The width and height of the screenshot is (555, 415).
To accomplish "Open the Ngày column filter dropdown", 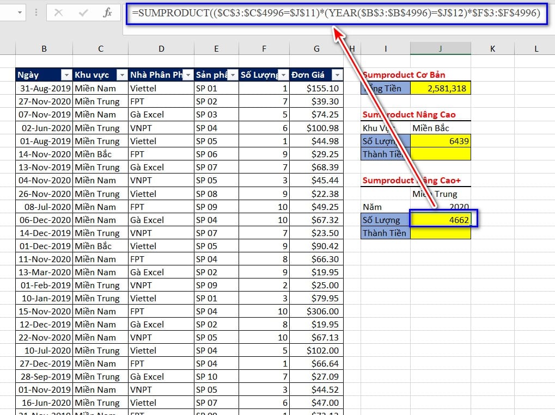I will (66, 75).
